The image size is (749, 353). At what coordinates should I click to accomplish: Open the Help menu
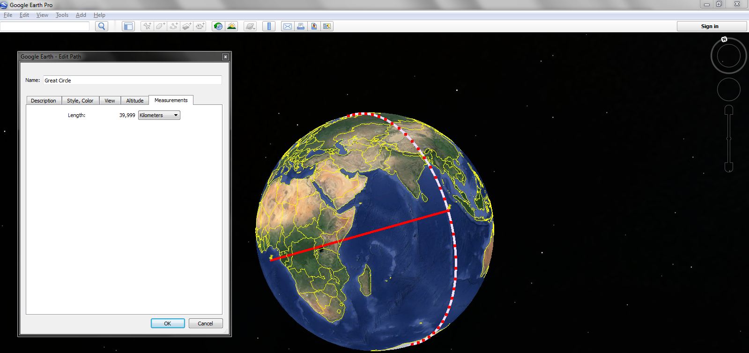[x=99, y=15]
